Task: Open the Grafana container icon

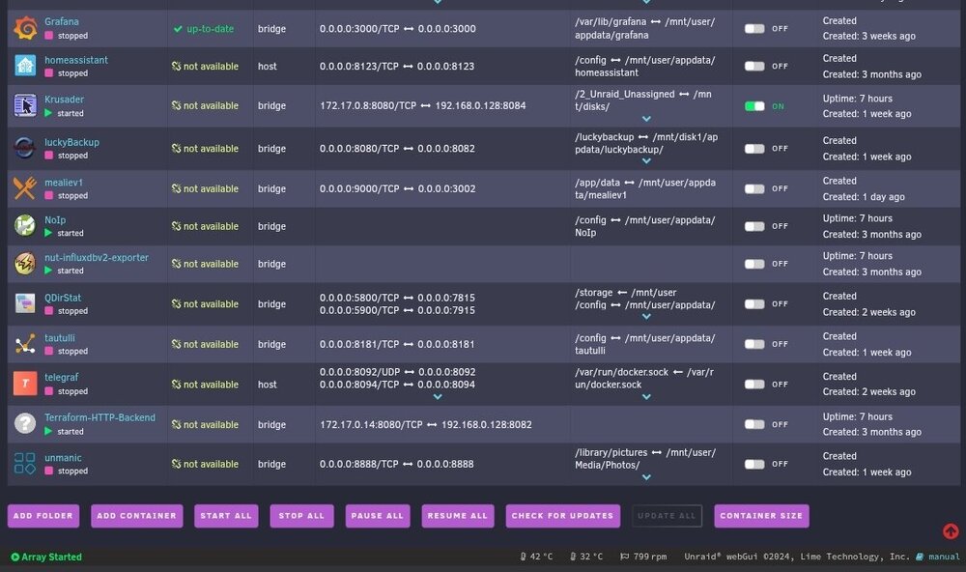Action: point(25,28)
